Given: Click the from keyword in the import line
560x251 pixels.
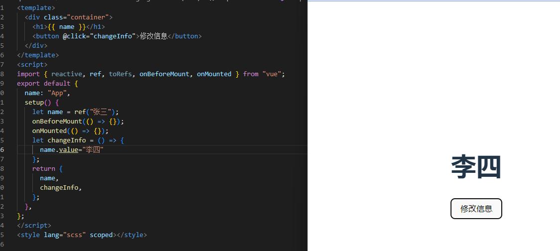Looking at the screenshot, I should tap(251, 74).
